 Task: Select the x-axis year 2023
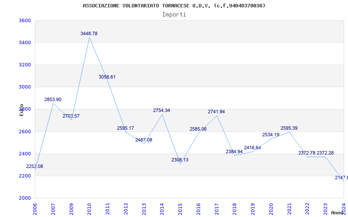point(325,209)
